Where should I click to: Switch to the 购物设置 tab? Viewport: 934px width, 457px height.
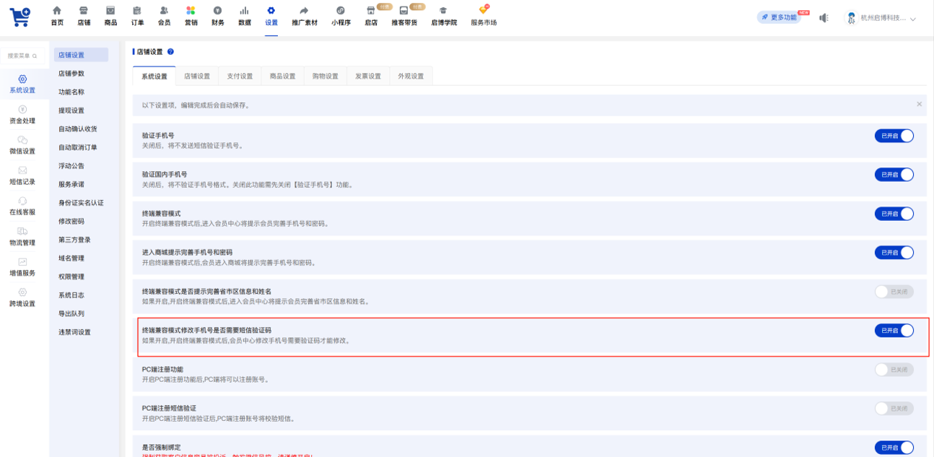(326, 76)
